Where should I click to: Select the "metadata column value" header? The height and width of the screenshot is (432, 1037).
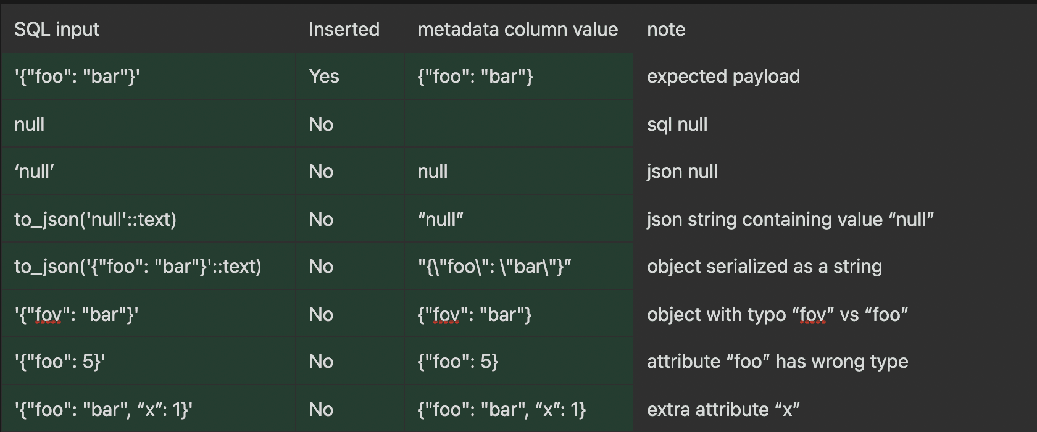517,30
